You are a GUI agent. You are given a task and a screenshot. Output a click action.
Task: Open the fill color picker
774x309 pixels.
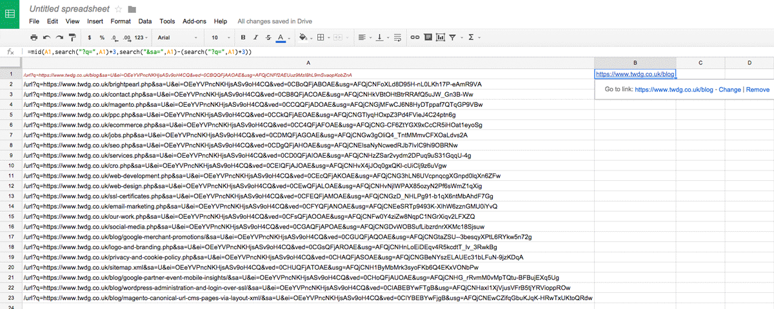(x=305, y=37)
